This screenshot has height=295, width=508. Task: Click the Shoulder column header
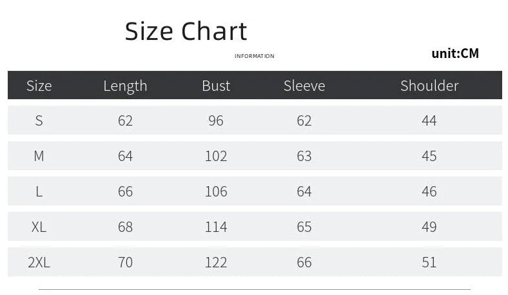(x=429, y=86)
